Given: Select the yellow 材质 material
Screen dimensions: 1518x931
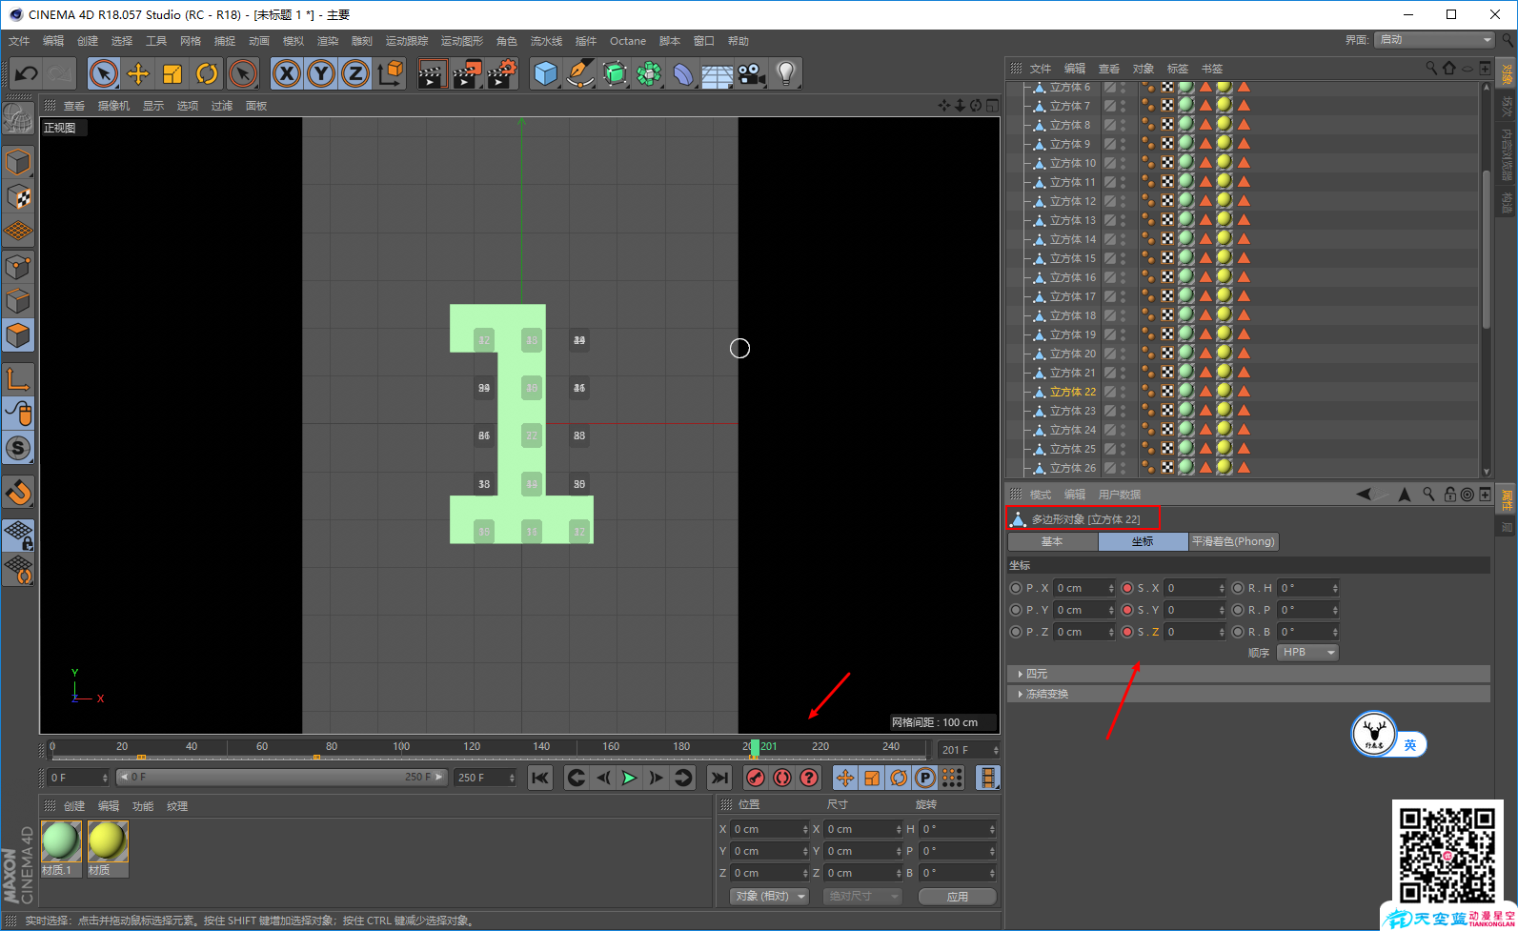Looking at the screenshot, I should (x=107, y=842).
